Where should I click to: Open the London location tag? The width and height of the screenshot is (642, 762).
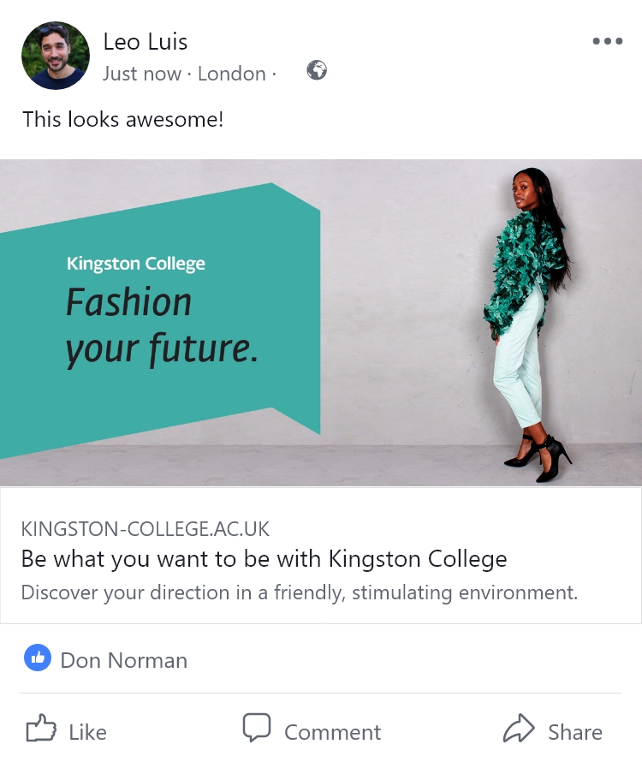(231, 74)
